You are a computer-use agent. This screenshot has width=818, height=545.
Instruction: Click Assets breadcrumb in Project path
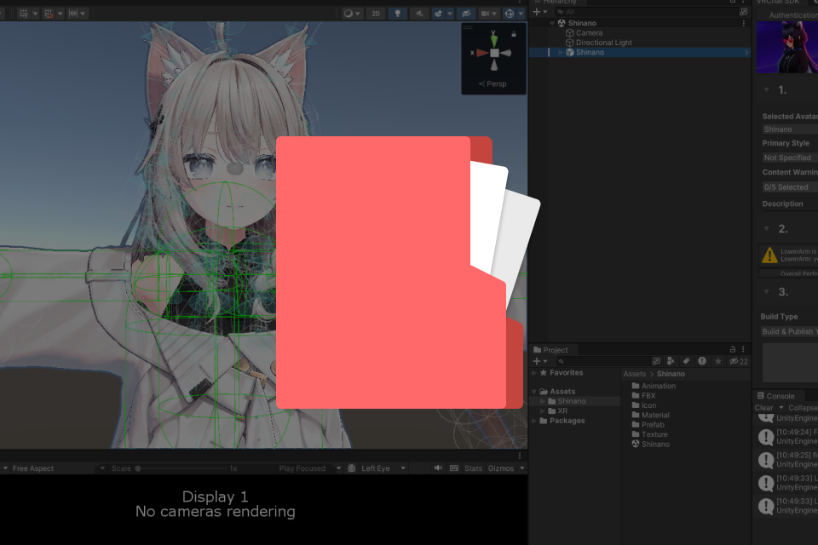click(634, 374)
